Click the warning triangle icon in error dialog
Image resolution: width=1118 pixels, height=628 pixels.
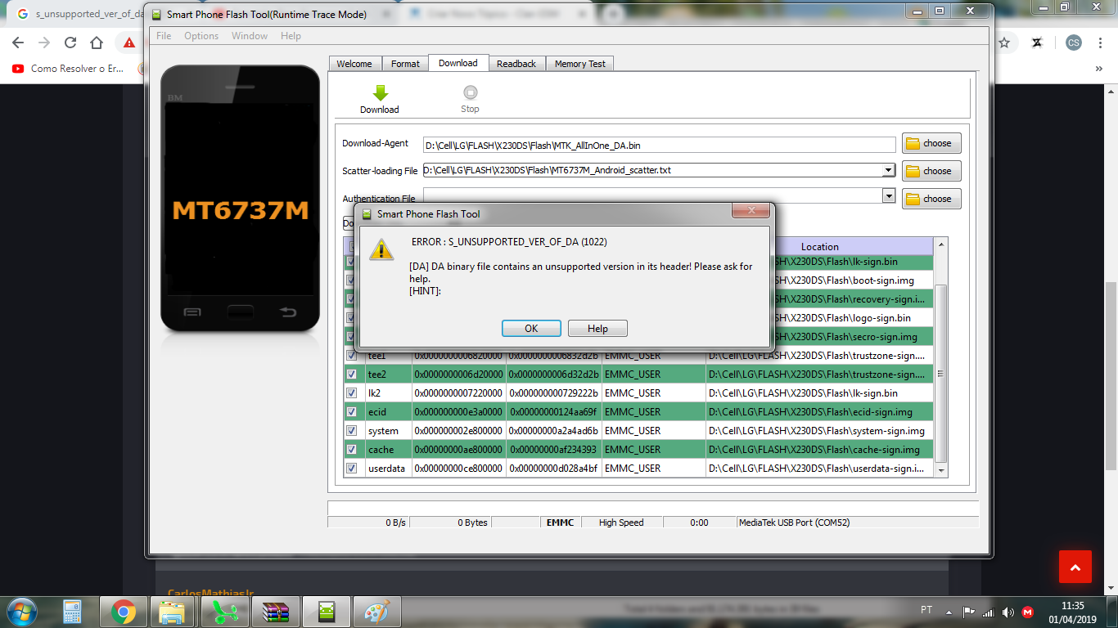click(381, 249)
